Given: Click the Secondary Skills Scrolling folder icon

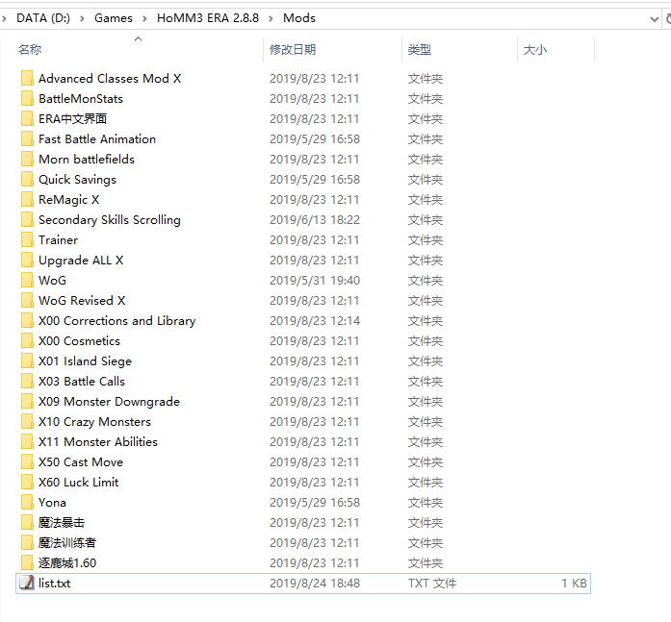Looking at the screenshot, I should click(27, 219).
